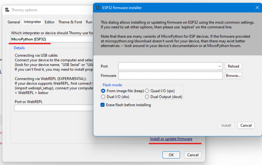
Task: Close the ESP32 firmware installer dialog
Action: click(257, 7)
